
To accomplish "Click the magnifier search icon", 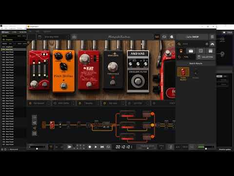I will (x=179, y=44).
